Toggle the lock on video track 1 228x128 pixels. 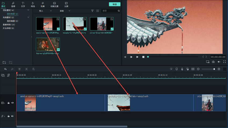[9, 103]
